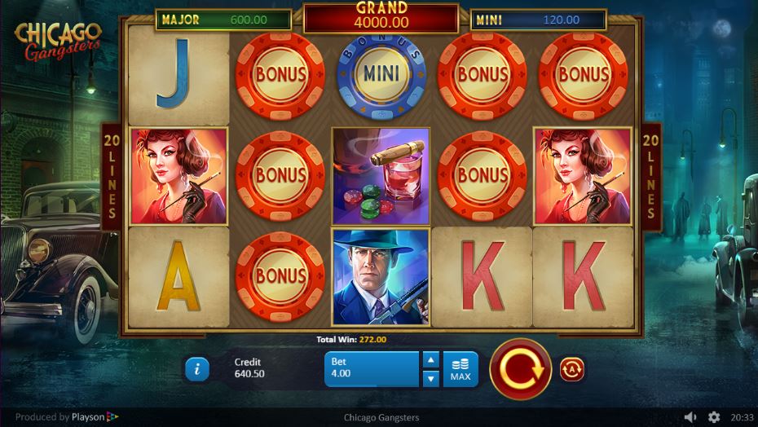Click the gangster with tommy gun symbol
This screenshot has height=427, width=758.
pyautogui.click(x=381, y=277)
